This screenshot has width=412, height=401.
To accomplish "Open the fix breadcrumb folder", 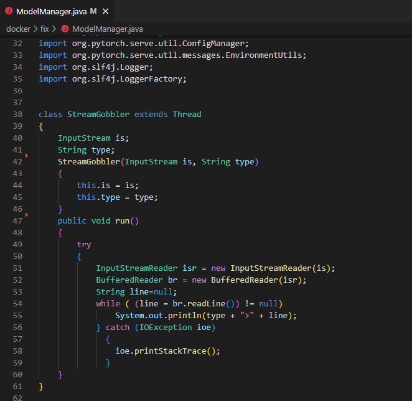I will [44, 29].
